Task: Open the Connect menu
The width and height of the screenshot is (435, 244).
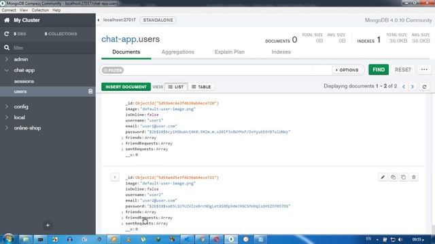Action: tap(9, 10)
